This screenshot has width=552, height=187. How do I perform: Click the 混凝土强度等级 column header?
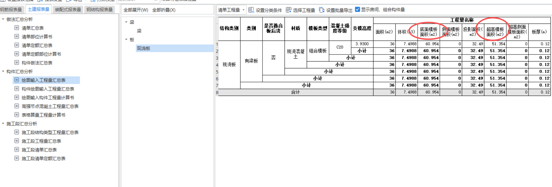340,29
